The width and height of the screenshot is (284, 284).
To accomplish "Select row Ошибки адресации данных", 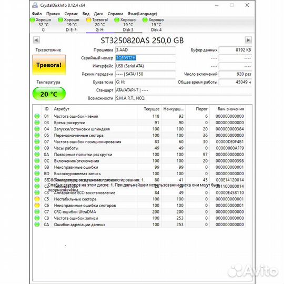I will [x=139, y=225].
